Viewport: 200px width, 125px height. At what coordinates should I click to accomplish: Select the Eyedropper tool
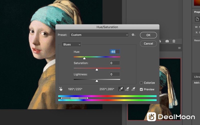coord(121,89)
